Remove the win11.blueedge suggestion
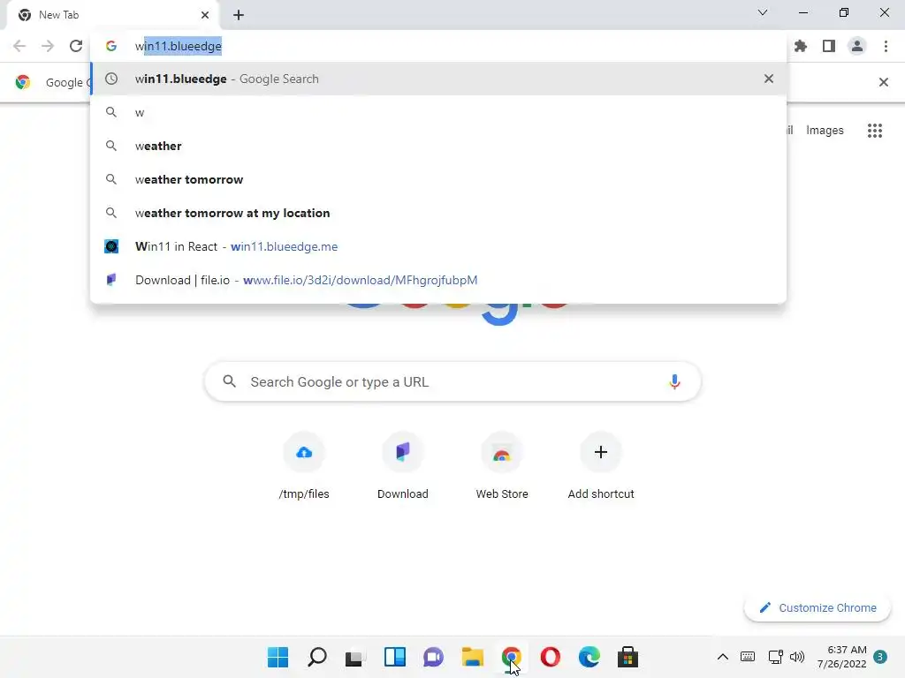 click(x=769, y=79)
